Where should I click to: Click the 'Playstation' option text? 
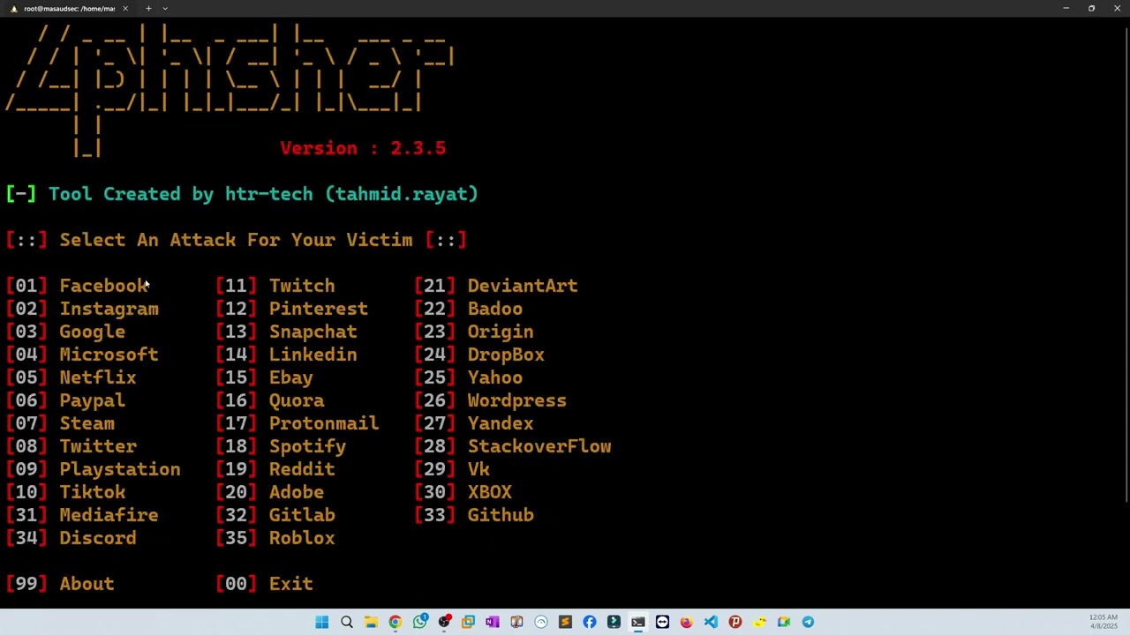pos(120,469)
